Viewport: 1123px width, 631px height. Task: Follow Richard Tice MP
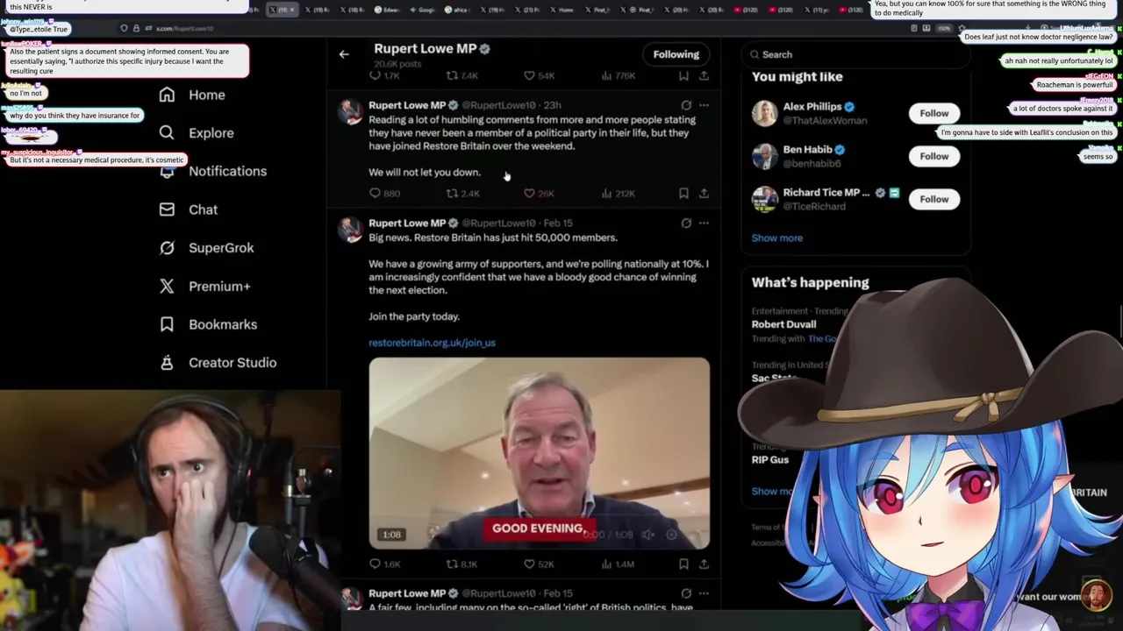(x=933, y=199)
